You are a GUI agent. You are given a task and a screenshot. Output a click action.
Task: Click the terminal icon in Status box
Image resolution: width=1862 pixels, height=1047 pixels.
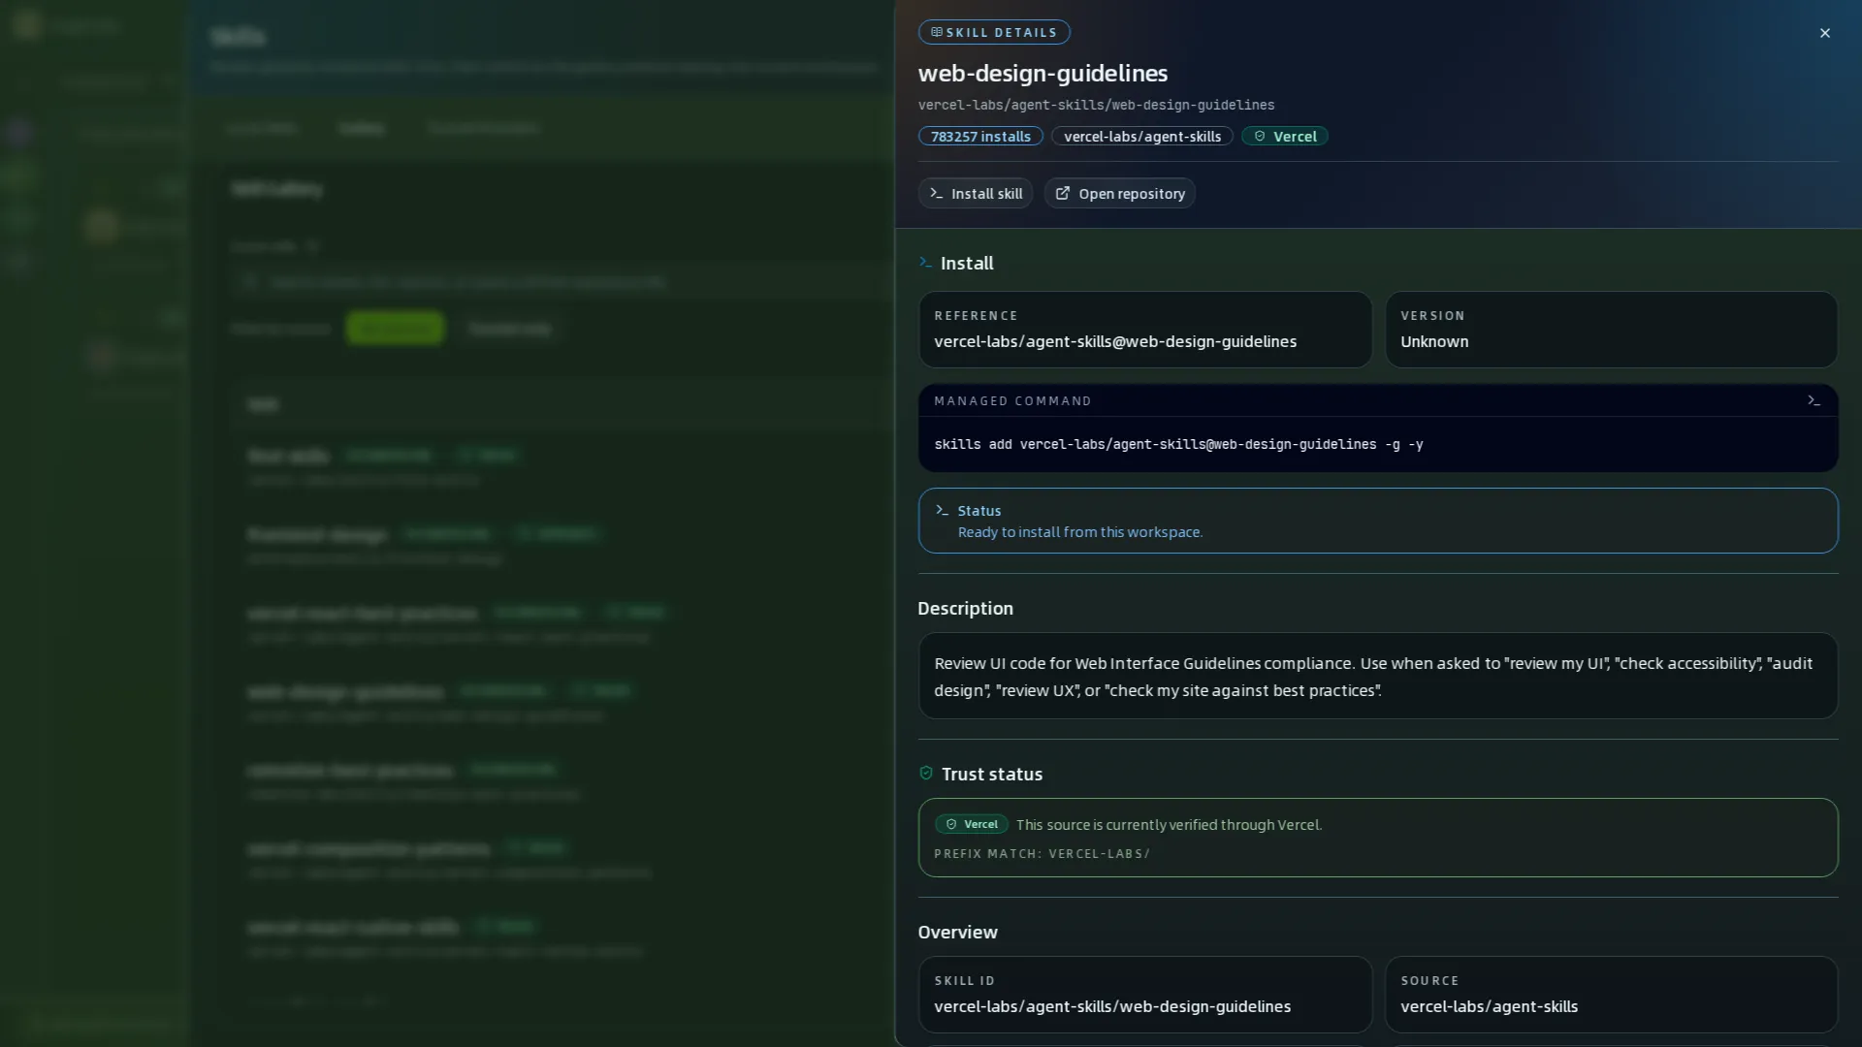[x=942, y=510]
